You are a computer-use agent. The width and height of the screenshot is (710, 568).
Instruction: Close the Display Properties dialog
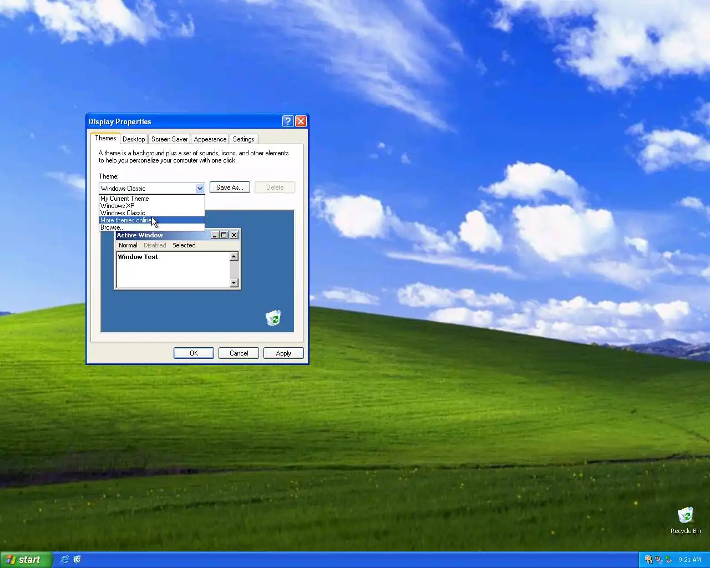(301, 121)
